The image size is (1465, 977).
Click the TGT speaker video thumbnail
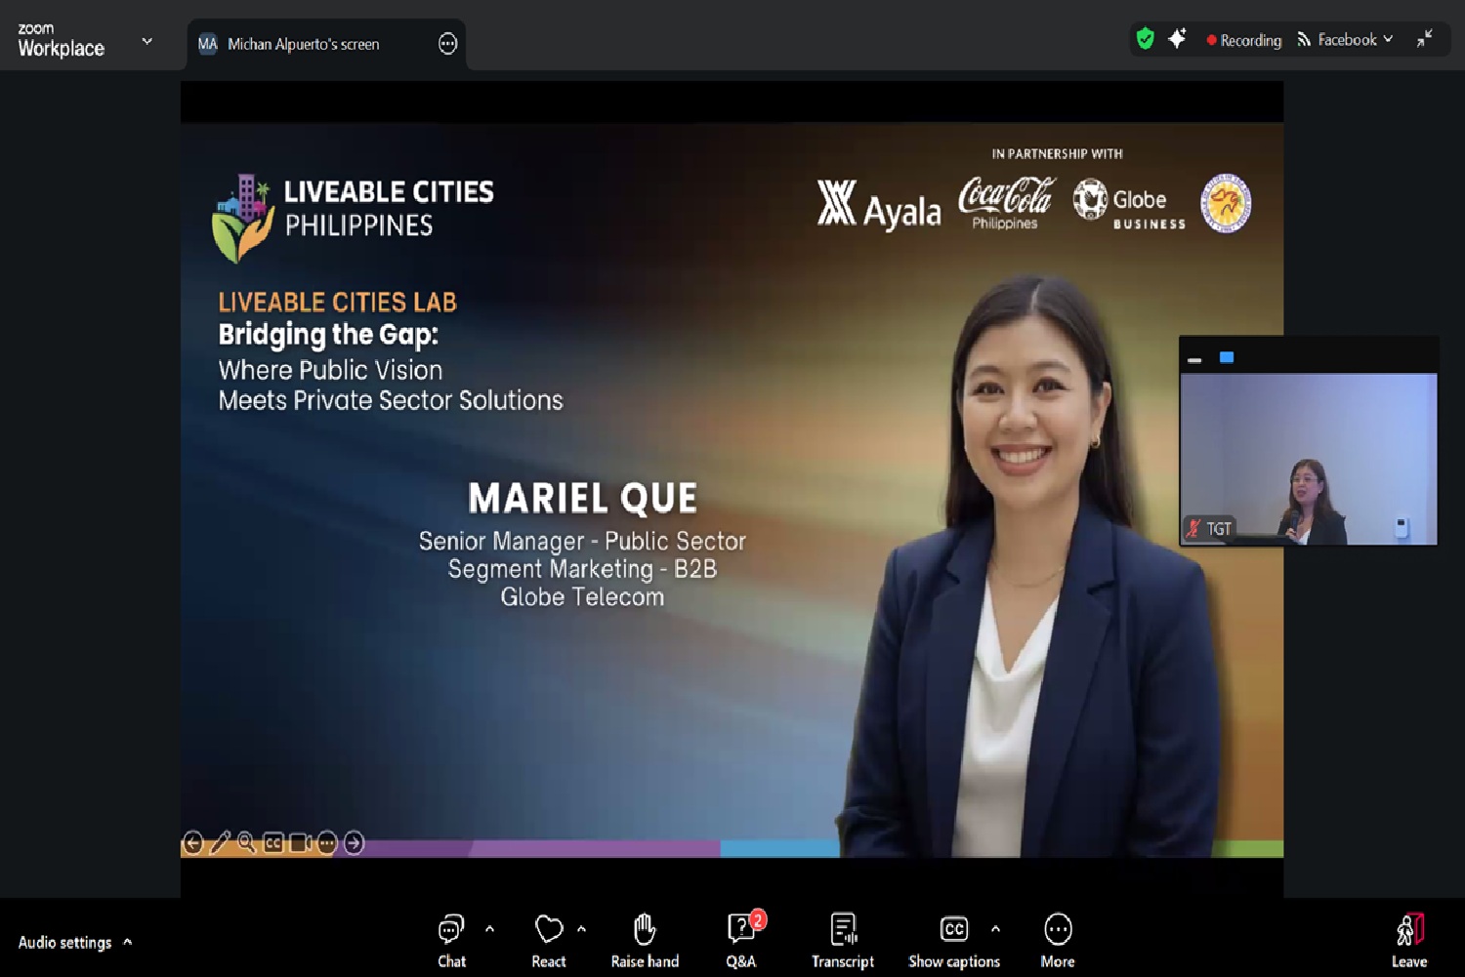click(1308, 459)
